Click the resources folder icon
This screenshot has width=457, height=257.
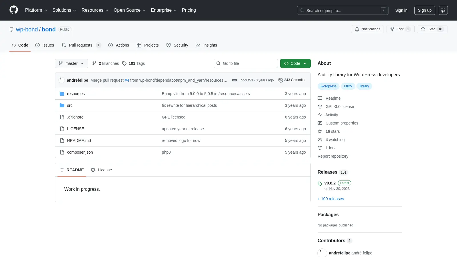[62, 94]
